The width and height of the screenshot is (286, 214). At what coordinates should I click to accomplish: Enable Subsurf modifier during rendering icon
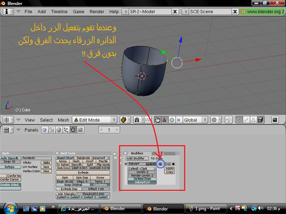pyautogui.click(x=148, y=164)
